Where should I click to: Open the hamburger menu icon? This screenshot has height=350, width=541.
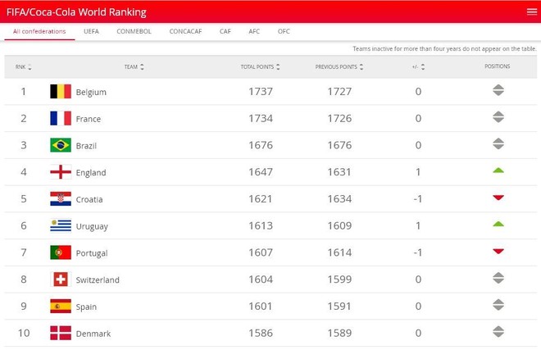[532, 11]
